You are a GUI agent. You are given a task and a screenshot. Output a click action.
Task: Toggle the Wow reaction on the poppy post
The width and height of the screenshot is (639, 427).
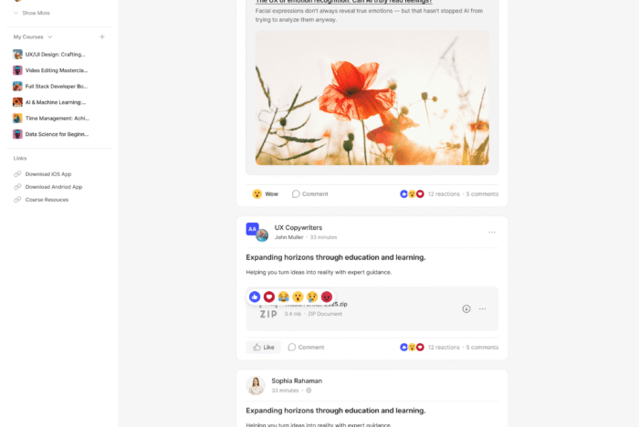(266, 194)
